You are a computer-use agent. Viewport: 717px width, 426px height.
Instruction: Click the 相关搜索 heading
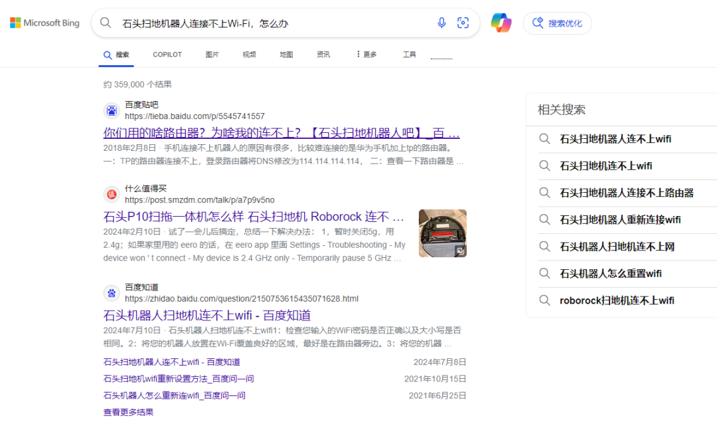coord(562,110)
